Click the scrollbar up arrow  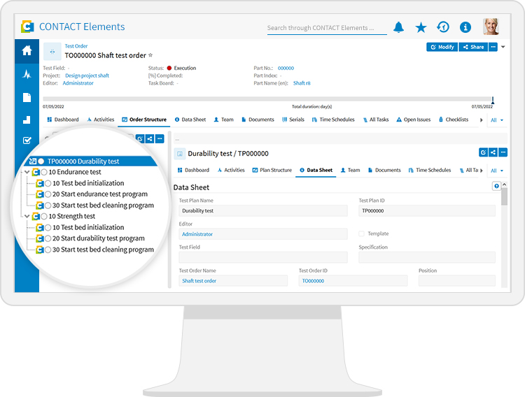tap(504, 185)
